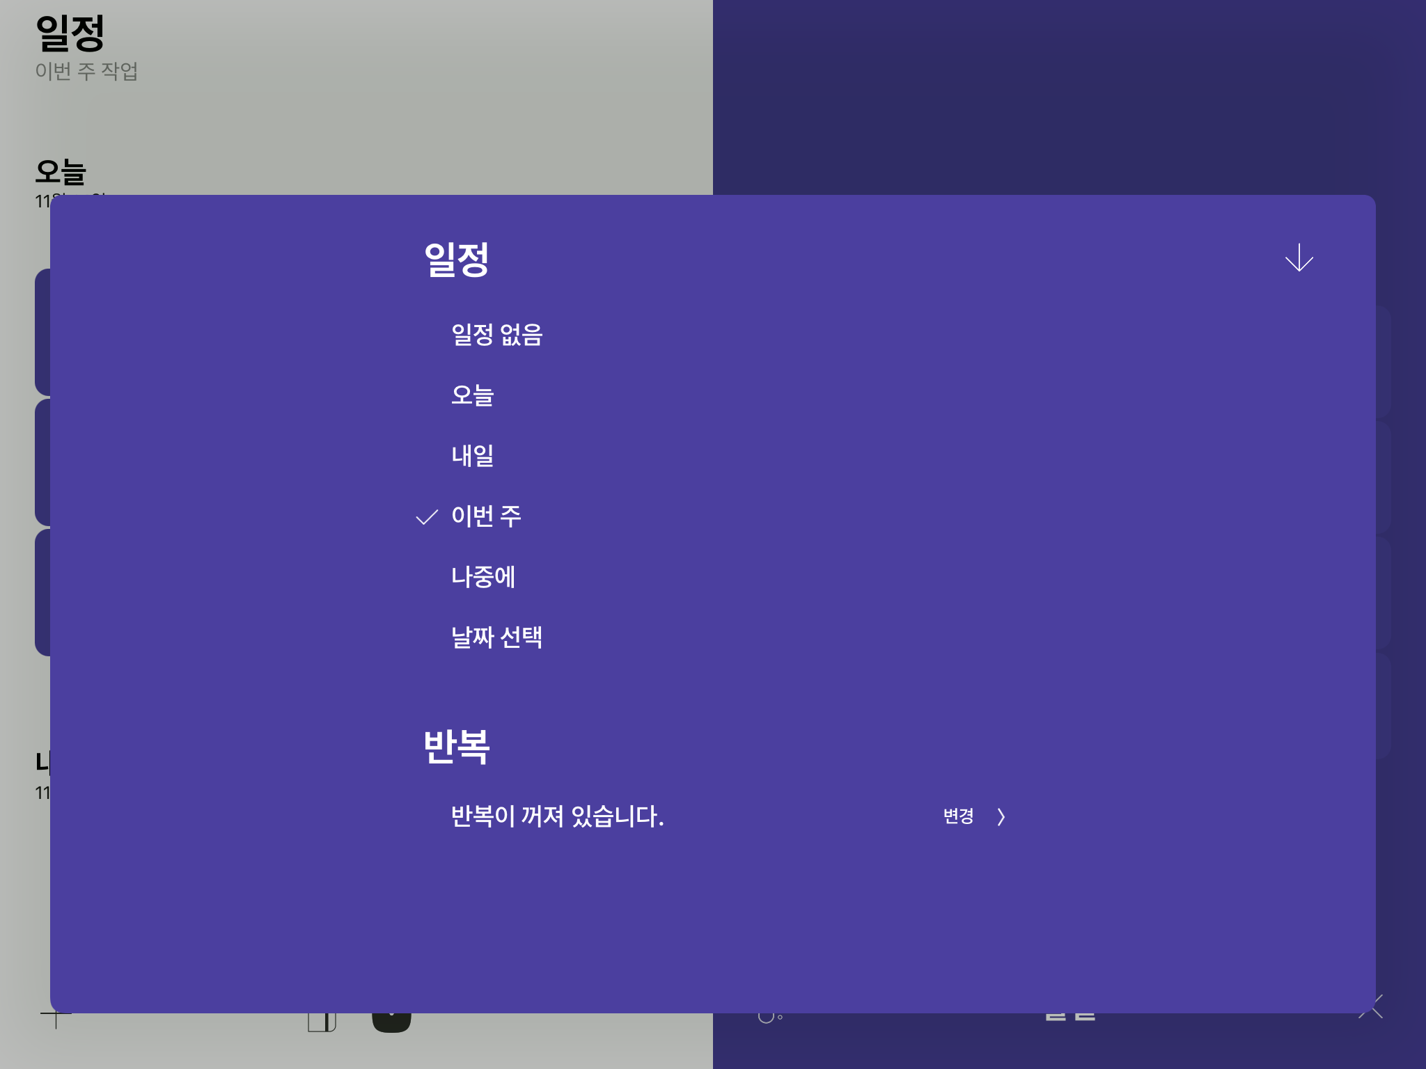Viewport: 1426px width, 1069px height.
Task: Choose 오늘 as the schedule
Action: point(472,395)
